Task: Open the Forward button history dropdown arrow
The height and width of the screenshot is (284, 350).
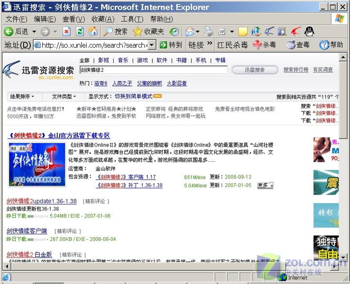Action: tap(55, 32)
